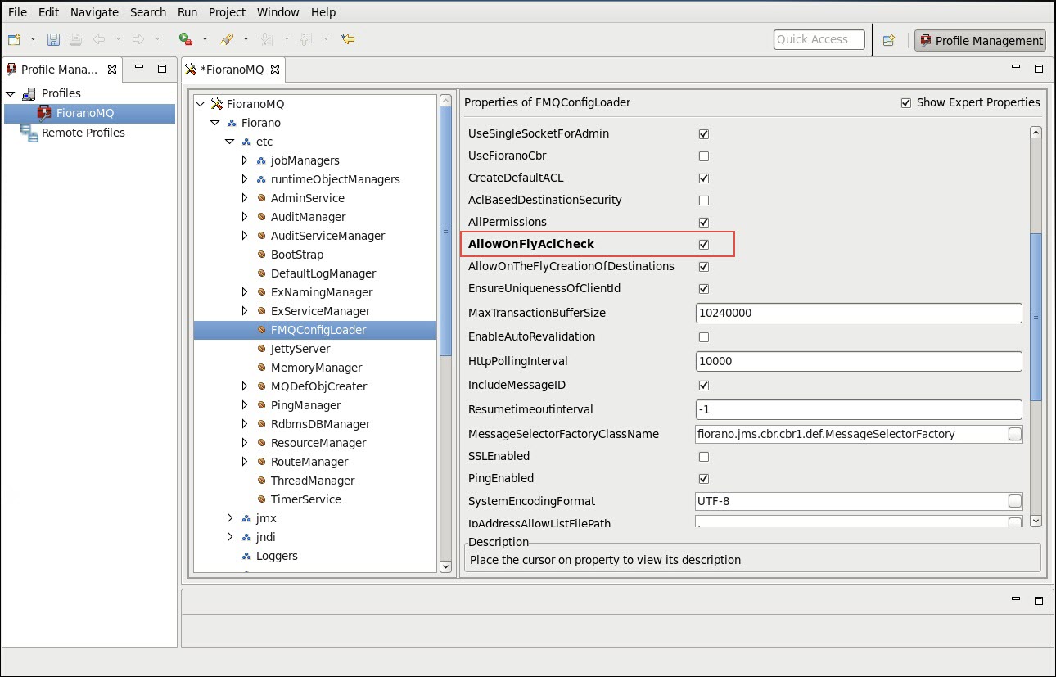
Task: Click the flashlight Search toolbar icon
Action: 227,39
